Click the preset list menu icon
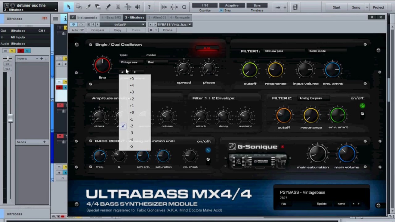 tap(89, 24)
